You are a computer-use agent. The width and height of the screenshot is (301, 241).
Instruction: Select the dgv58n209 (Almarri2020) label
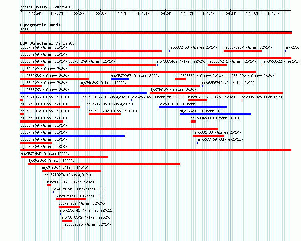(44, 54)
